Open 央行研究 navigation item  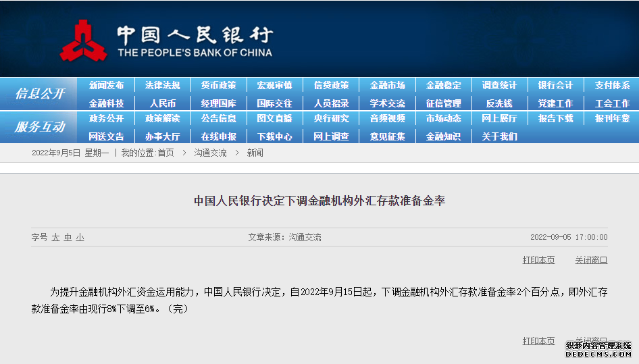tap(331, 118)
